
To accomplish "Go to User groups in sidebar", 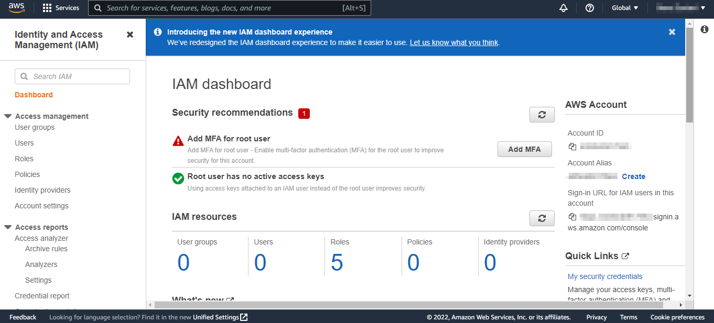I will [35, 127].
